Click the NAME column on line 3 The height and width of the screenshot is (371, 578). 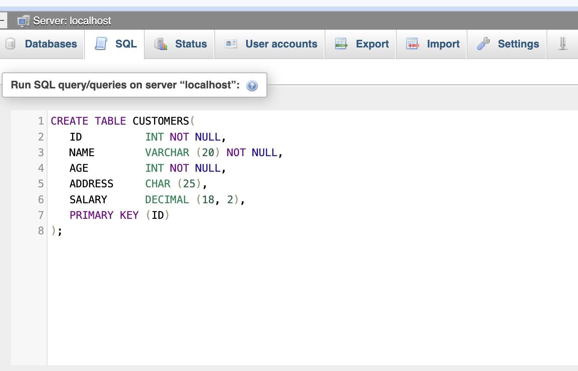click(x=82, y=153)
